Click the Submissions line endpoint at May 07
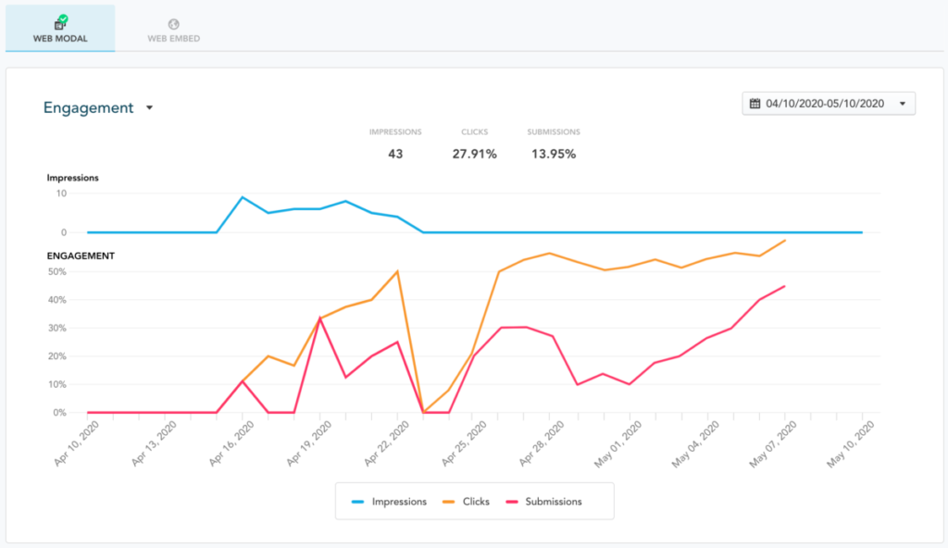This screenshot has height=548, width=948. (785, 286)
